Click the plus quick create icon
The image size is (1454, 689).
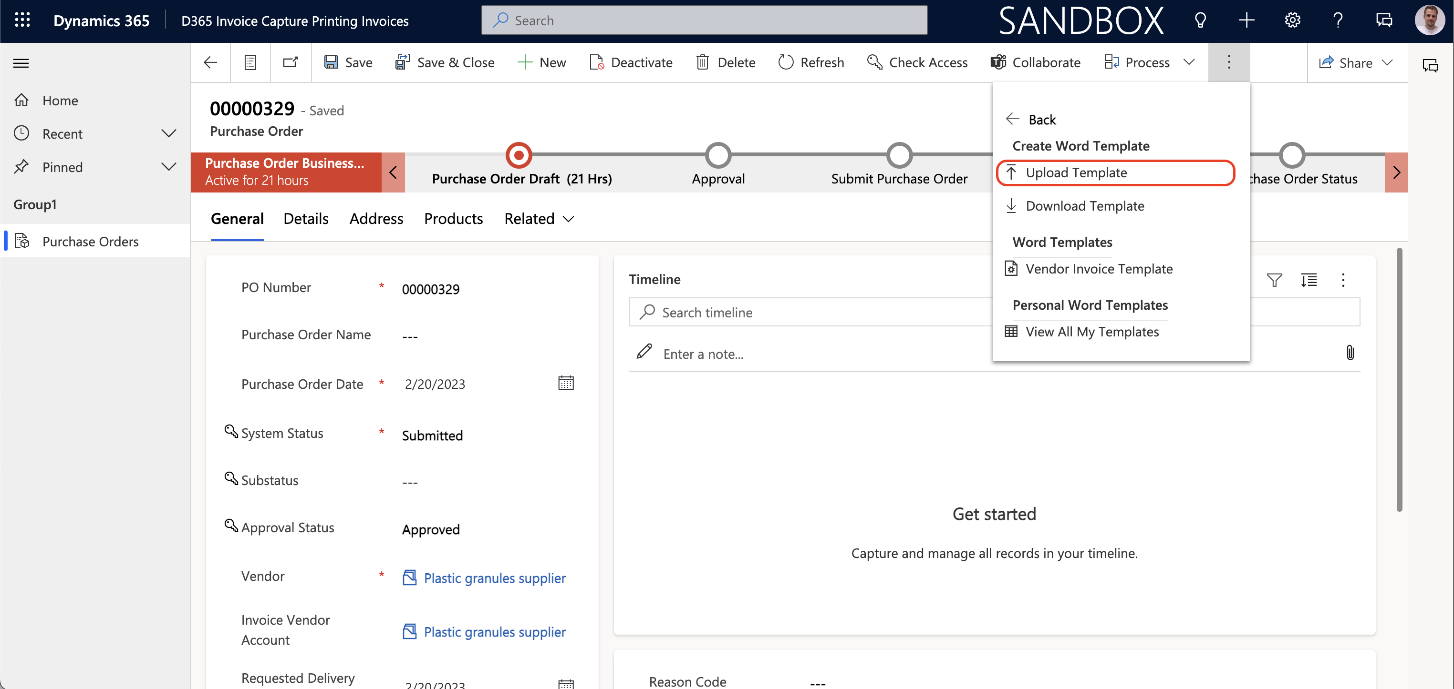(x=1246, y=21)
